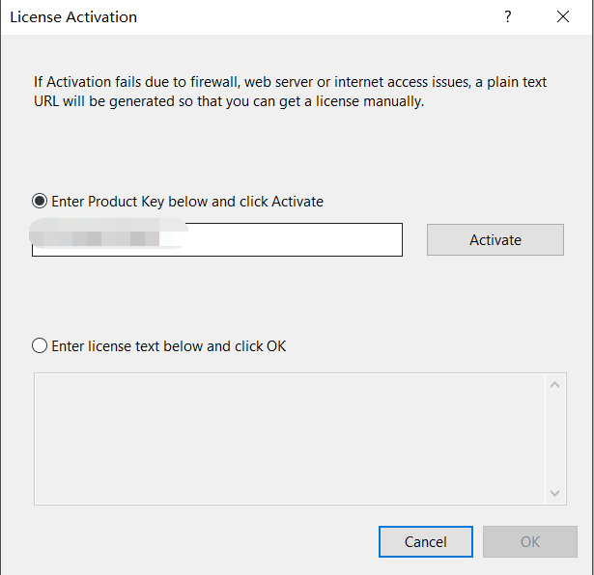Click the bottom-left corner of license text area
Viewport: 594px width, 575px height.
[41, 498]
